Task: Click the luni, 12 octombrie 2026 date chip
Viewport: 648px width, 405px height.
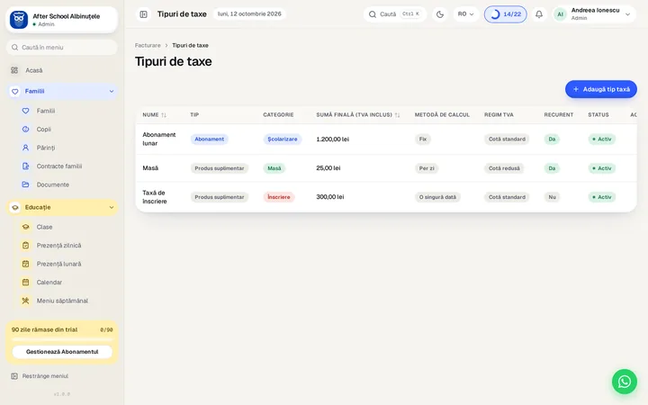Action: coord(249,14)
